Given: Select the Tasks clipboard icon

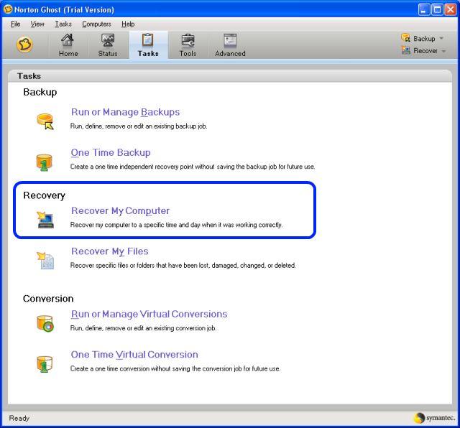Looking at the screenshot, I should [147, 40].
